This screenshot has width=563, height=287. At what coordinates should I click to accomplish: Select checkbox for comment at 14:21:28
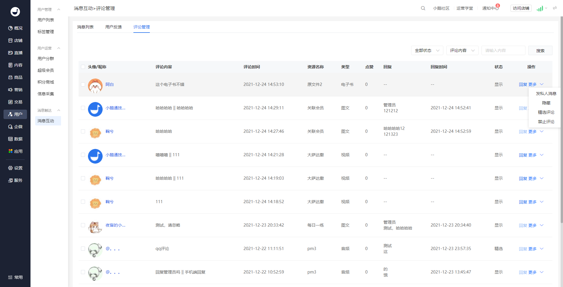(83, 155)
